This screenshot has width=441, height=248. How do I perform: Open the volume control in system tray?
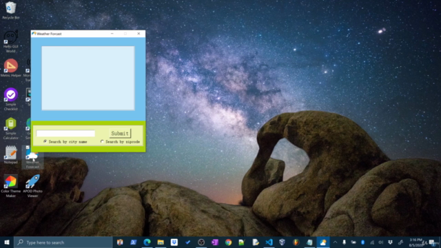(381, 242)
